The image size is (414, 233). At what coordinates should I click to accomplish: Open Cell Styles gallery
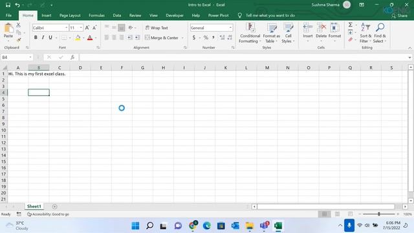(x=288, y=33)
